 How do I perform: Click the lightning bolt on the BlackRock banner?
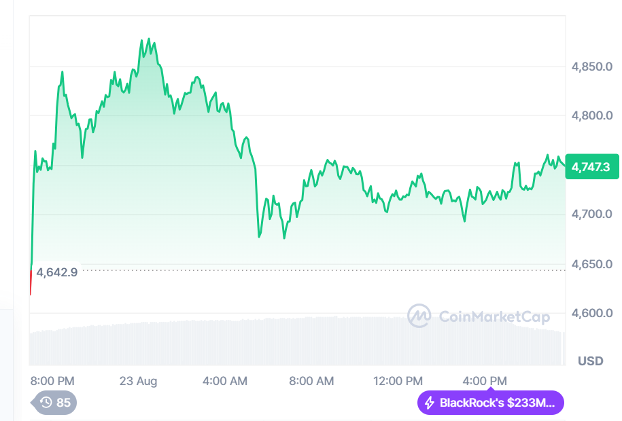coord(428,403)
